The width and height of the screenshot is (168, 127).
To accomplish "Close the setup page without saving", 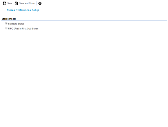I will tap(40, 3).
